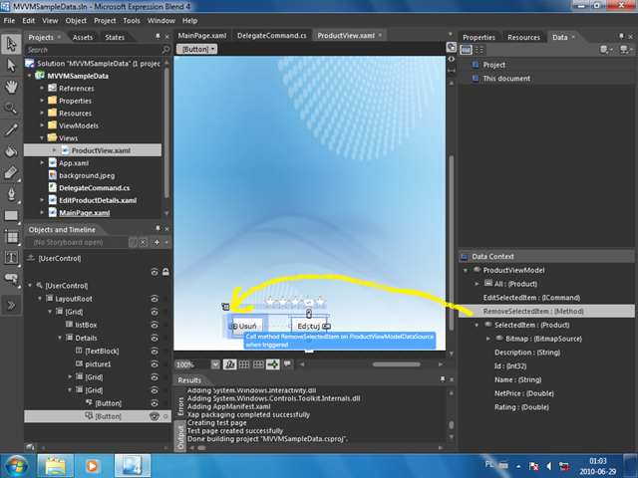This screenshot has height=478, width=638.
Task: Select the DelegateCommand.cs file in Projects
Action: (95, 188)
